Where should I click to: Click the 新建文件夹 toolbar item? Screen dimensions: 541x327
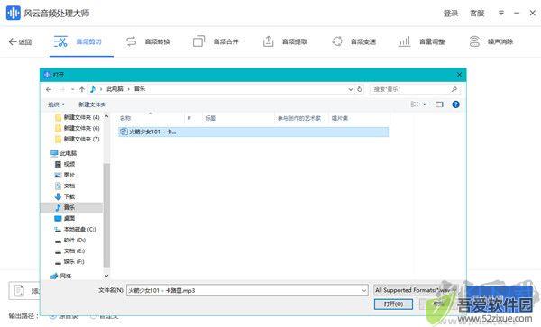click(x=92, y=104)
